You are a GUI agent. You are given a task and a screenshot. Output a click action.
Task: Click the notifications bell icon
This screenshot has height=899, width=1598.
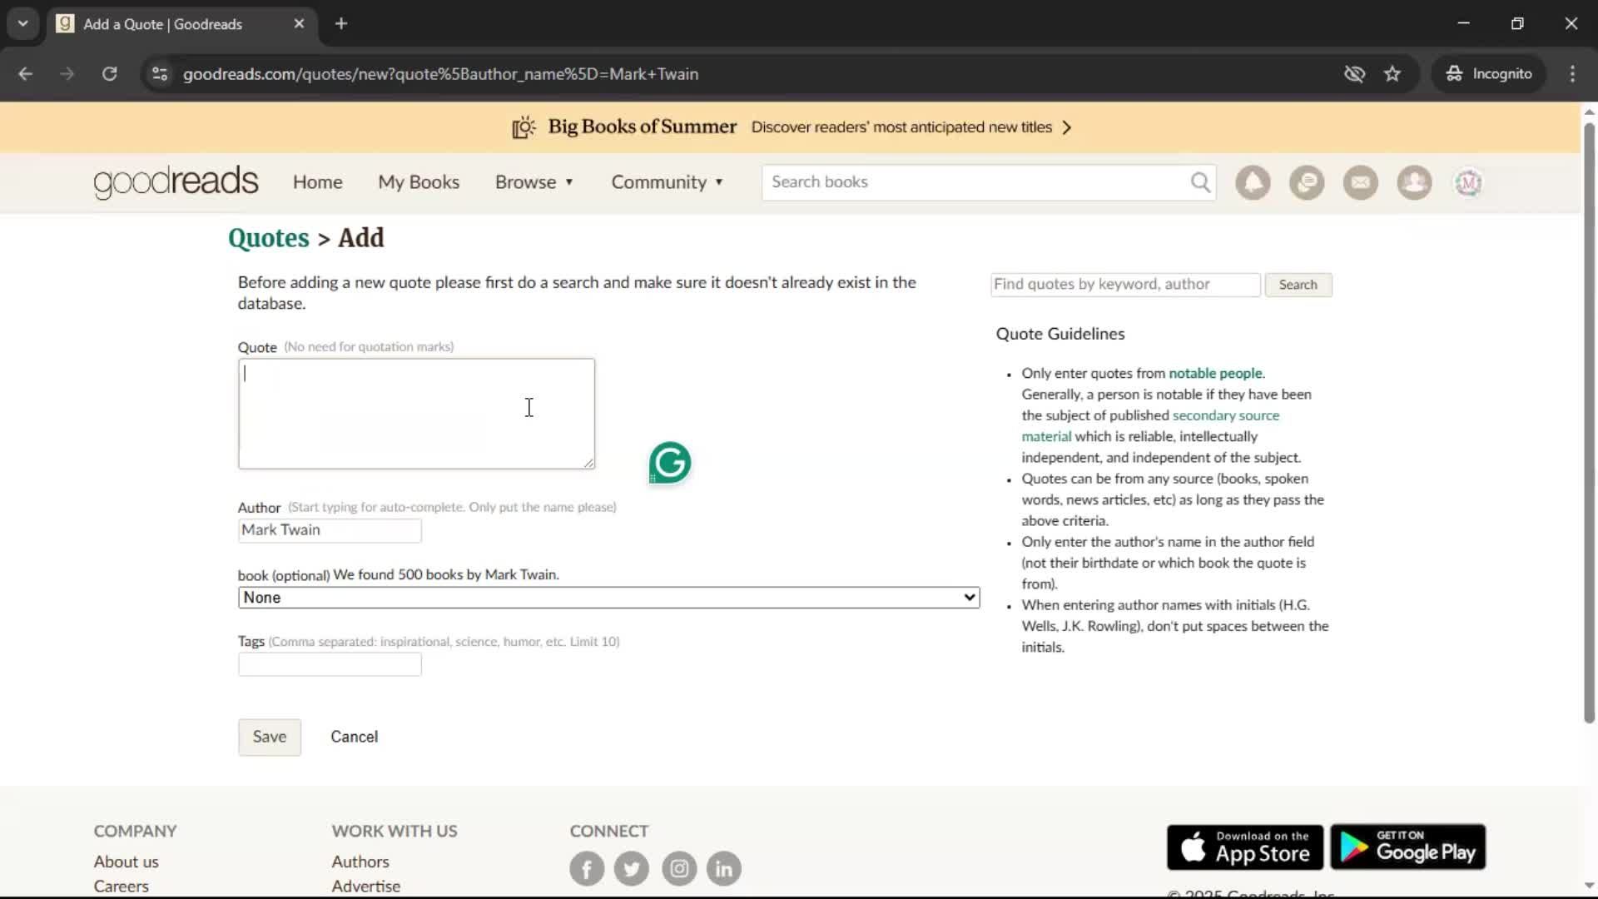point(1253,182)
